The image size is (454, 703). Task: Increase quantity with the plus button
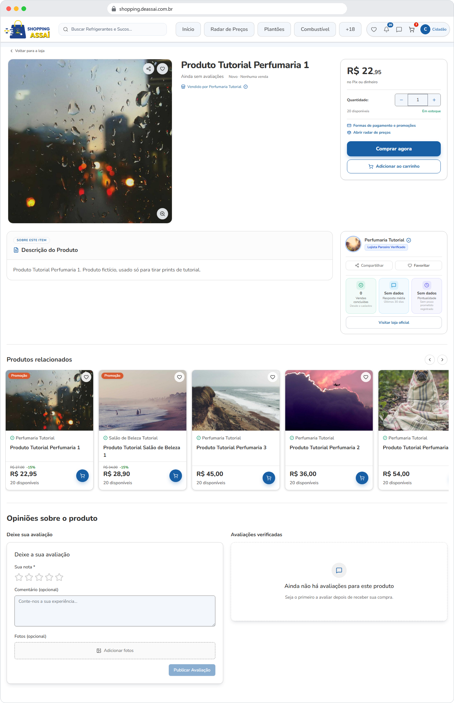pos(434,100)
